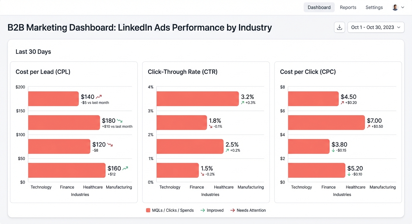Switch to the Reports tab
Viewport: 412px width, 224px height.
(348, 7)
